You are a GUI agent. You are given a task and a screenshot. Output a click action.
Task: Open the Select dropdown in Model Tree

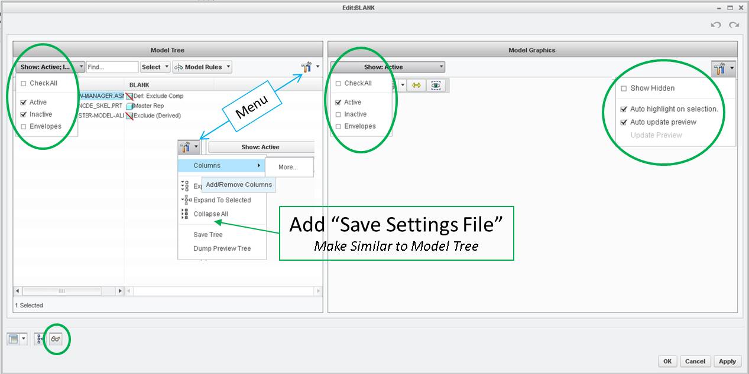[x=155, y=67]
